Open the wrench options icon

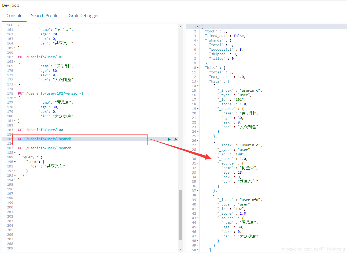pos(175,139)
